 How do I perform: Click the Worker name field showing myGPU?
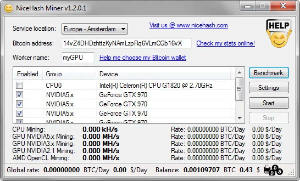pyautogui.click(x=78, y=57)
